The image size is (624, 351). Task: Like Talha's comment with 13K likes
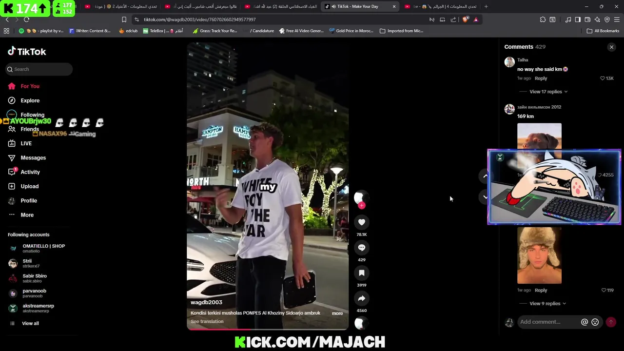pyautogui.click(x=603, y=78)
